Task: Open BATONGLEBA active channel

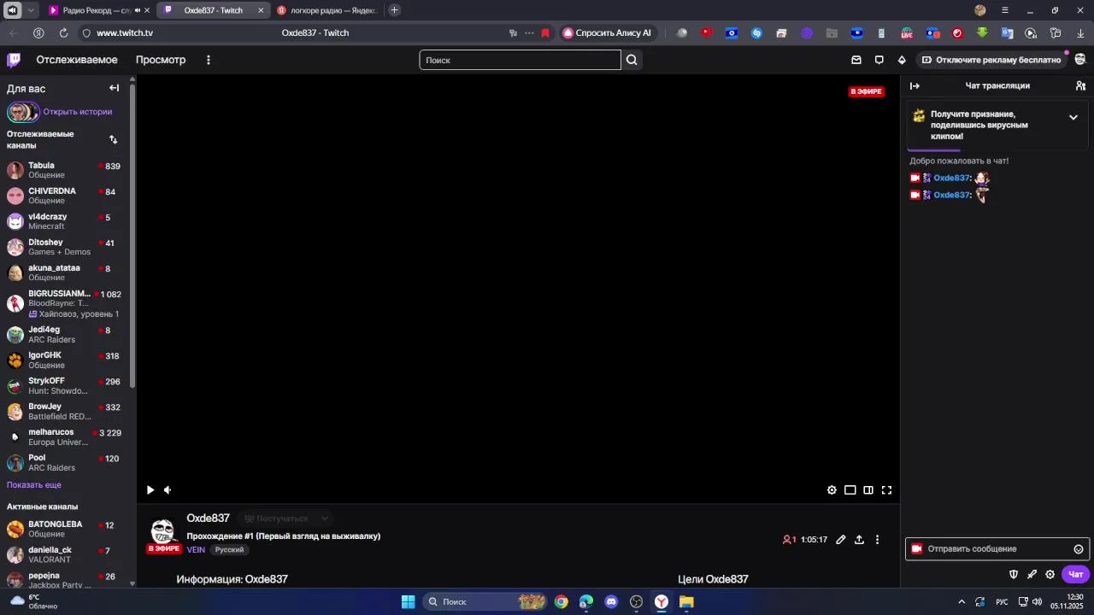Action: coord(65,529)
